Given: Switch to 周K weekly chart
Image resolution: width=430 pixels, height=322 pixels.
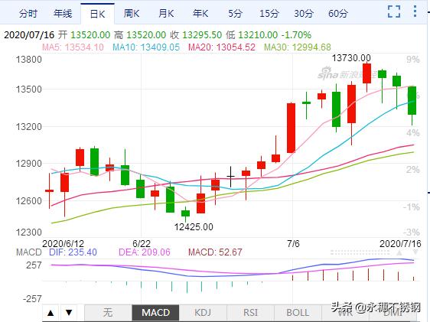Looking at the screenshot, I should (132, 13).
